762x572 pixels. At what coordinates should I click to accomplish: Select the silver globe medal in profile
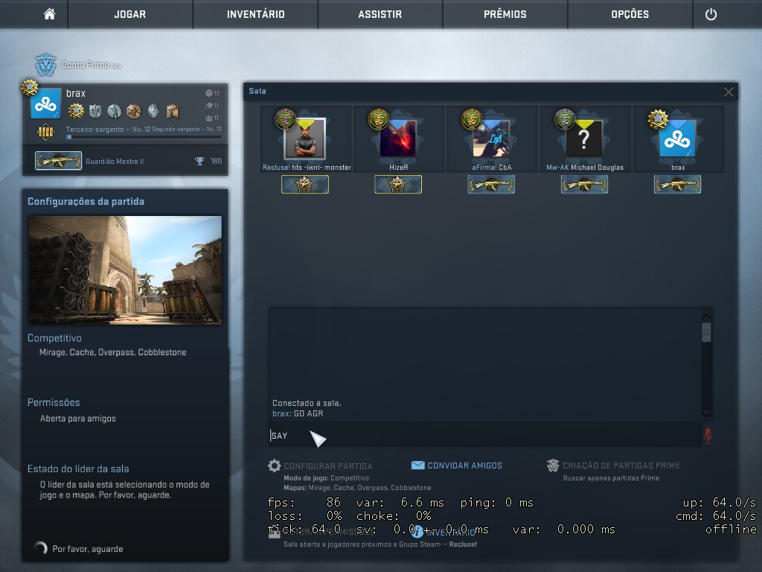coord(153,112)
